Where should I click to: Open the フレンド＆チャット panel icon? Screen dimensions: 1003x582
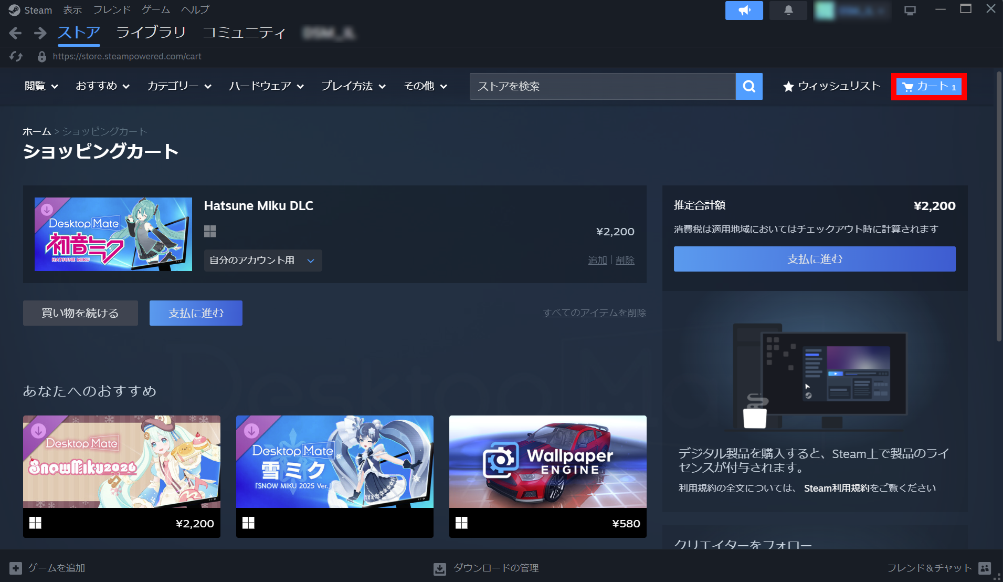[985, 568]
